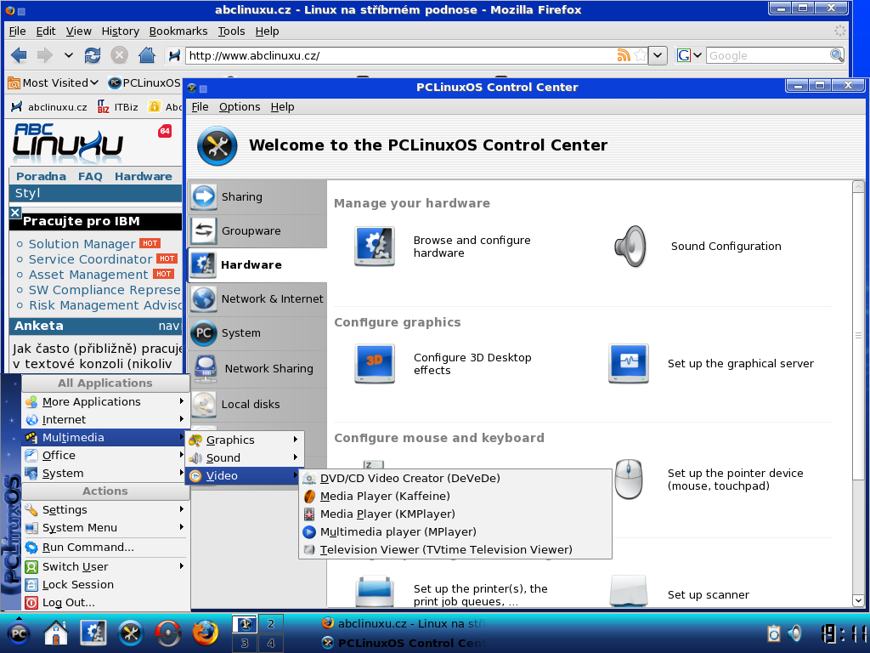Open Firefox Bookmarks menu
Screen dimensions: 870x653
click(178, 31)
